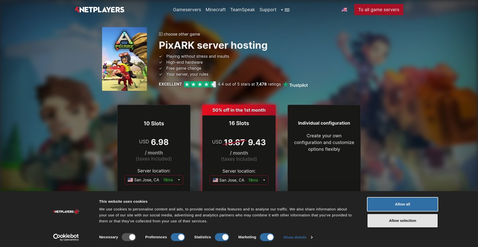The width and height of the screenshot is (478, 247).
Task: Click the PixARK game cover image
Action: 124,59
